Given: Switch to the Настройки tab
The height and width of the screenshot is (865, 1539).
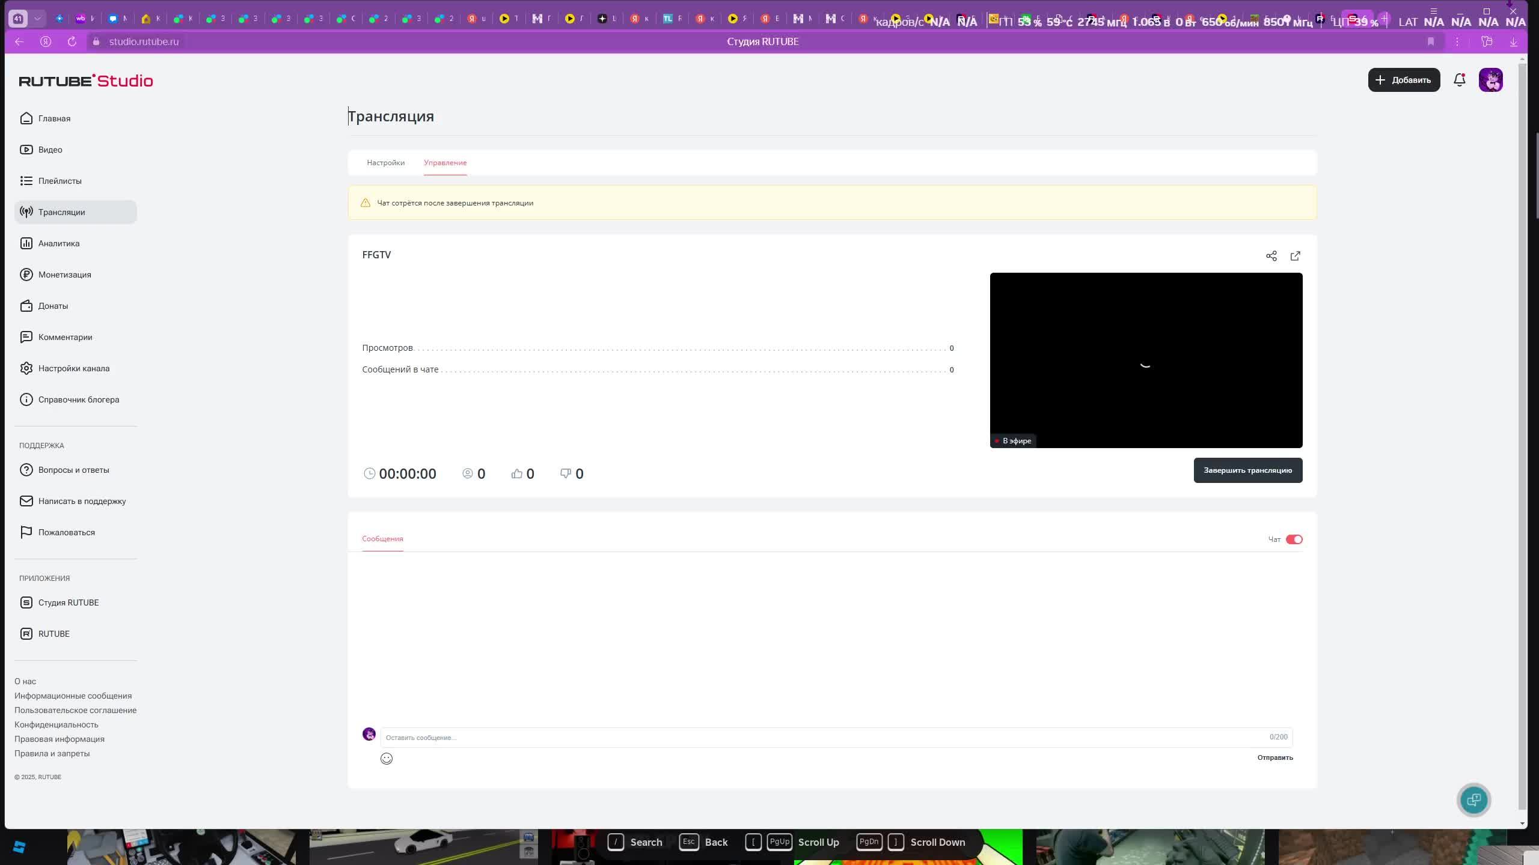Looking at the screenshot, I should coord(386,163).
